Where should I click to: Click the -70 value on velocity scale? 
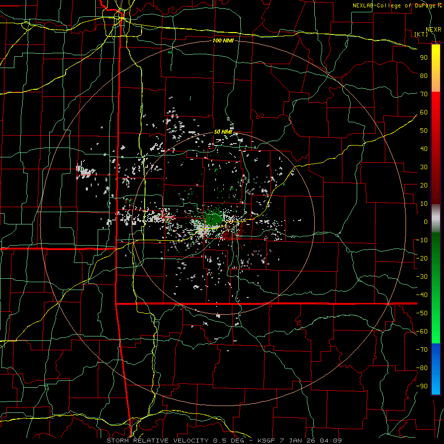422,350
